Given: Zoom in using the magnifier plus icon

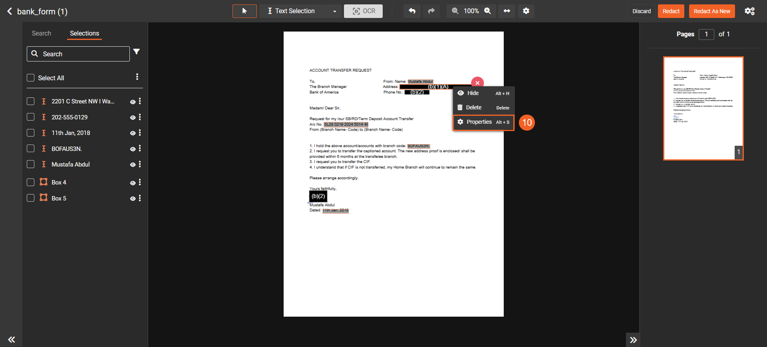Looking at the screenshot, I should point(488,11).
